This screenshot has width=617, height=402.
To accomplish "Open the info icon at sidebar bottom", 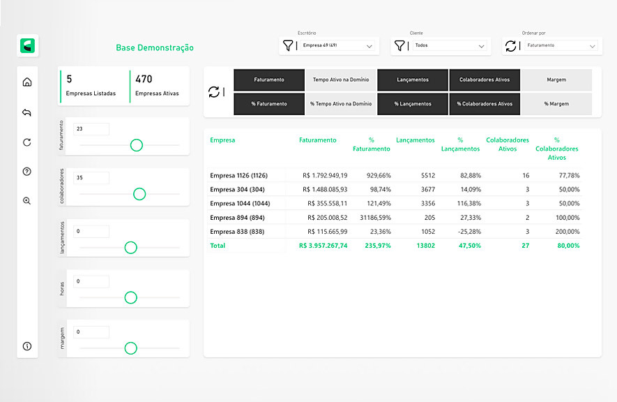I will (27, 346).
